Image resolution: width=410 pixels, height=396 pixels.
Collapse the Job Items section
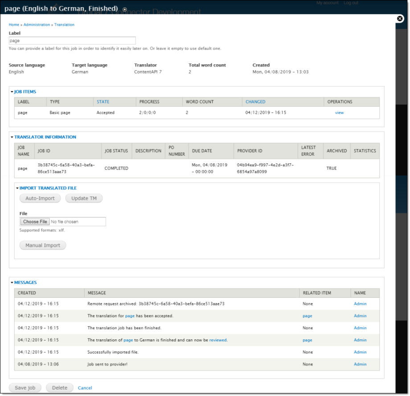(25, 92)
